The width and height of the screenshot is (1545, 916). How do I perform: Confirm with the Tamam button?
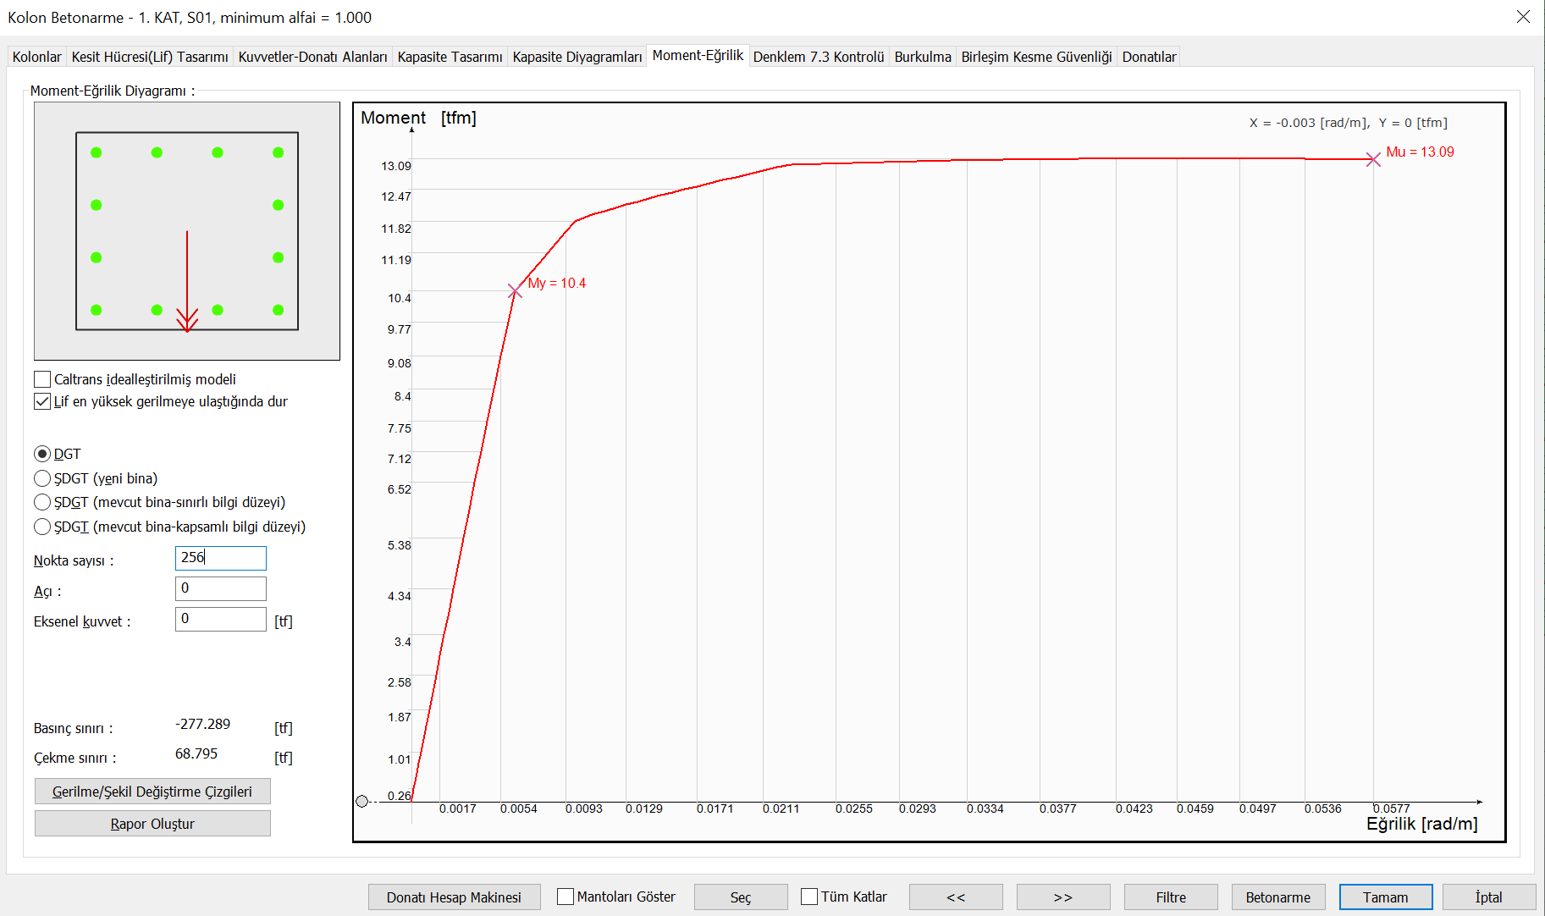coord(1386,897)
